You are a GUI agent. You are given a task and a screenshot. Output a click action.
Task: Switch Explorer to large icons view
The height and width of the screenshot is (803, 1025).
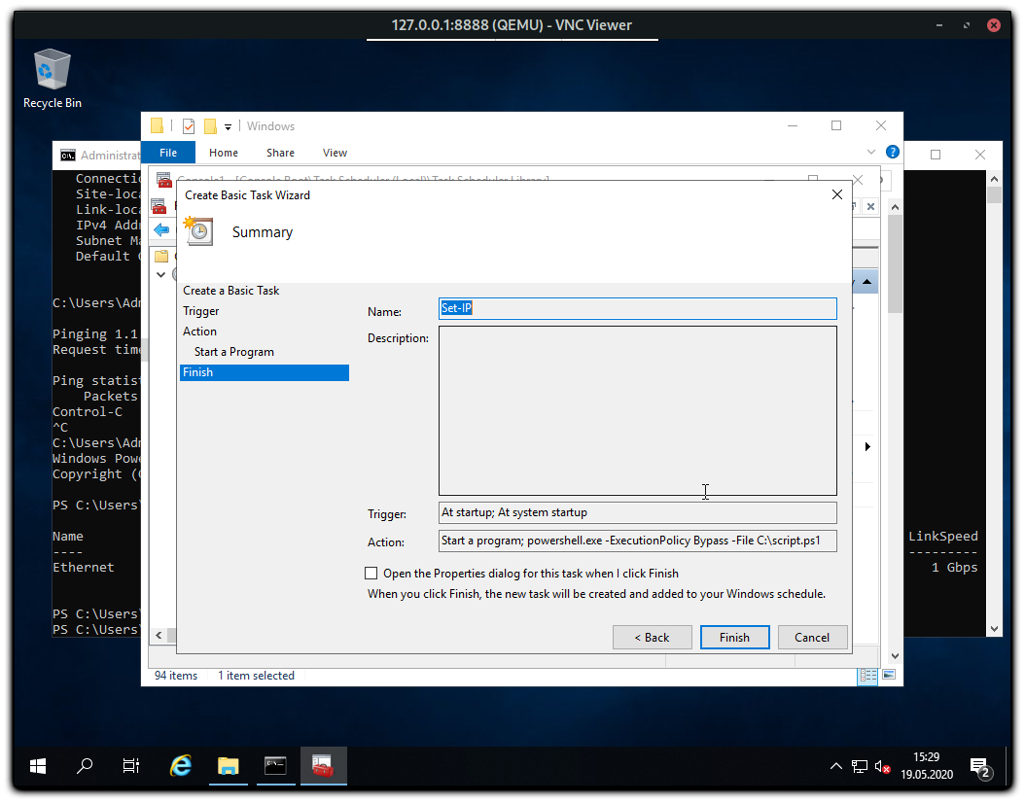pos(887,676)
